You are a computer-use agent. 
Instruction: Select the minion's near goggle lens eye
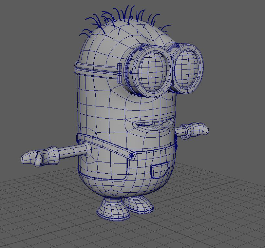(x=152, y=71)
